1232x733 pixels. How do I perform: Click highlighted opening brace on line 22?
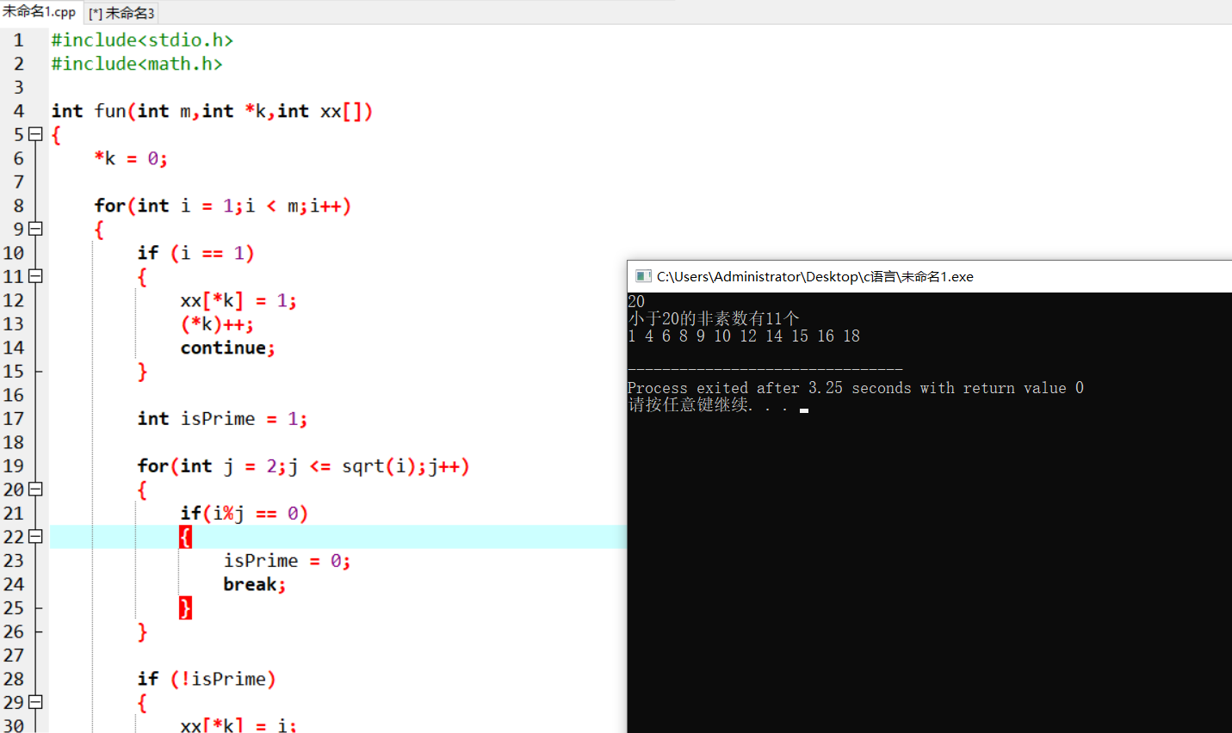(185, 537)
